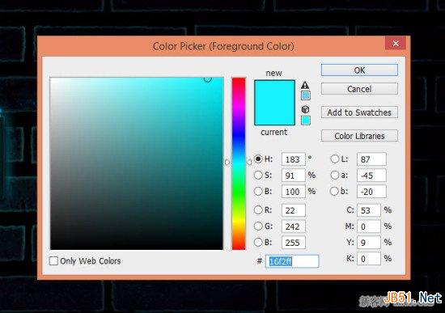Click the G field showing 242
The image size is (445, 313).
tap(294, 226)
